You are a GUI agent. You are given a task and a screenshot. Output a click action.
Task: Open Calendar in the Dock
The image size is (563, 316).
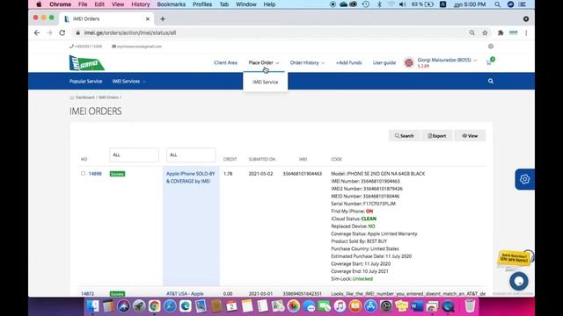[231, 306]
